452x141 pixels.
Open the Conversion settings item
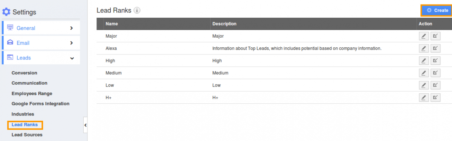pyautogui.click(x=24, y=73)
